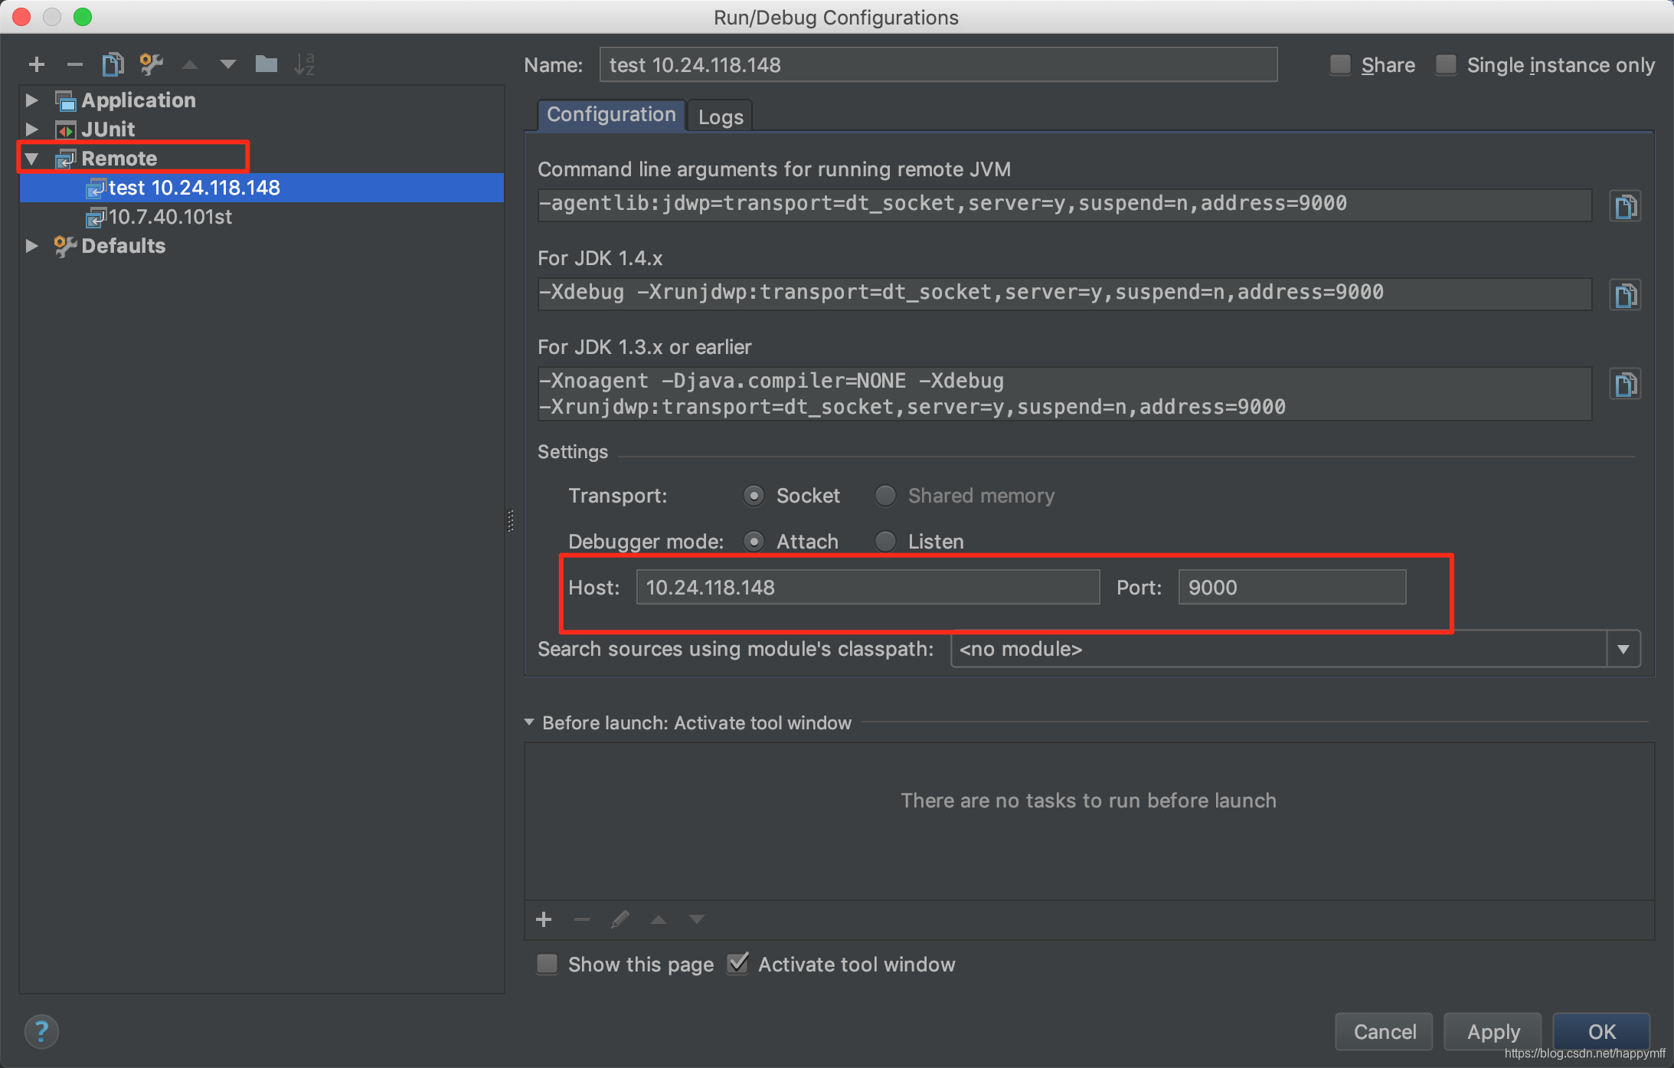
Task: Switch to the Configuration tab
Action: pyautogui.click(x=611, y=115)
